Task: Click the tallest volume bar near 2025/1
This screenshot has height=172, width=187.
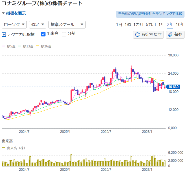Action: (x=71, y=160)
